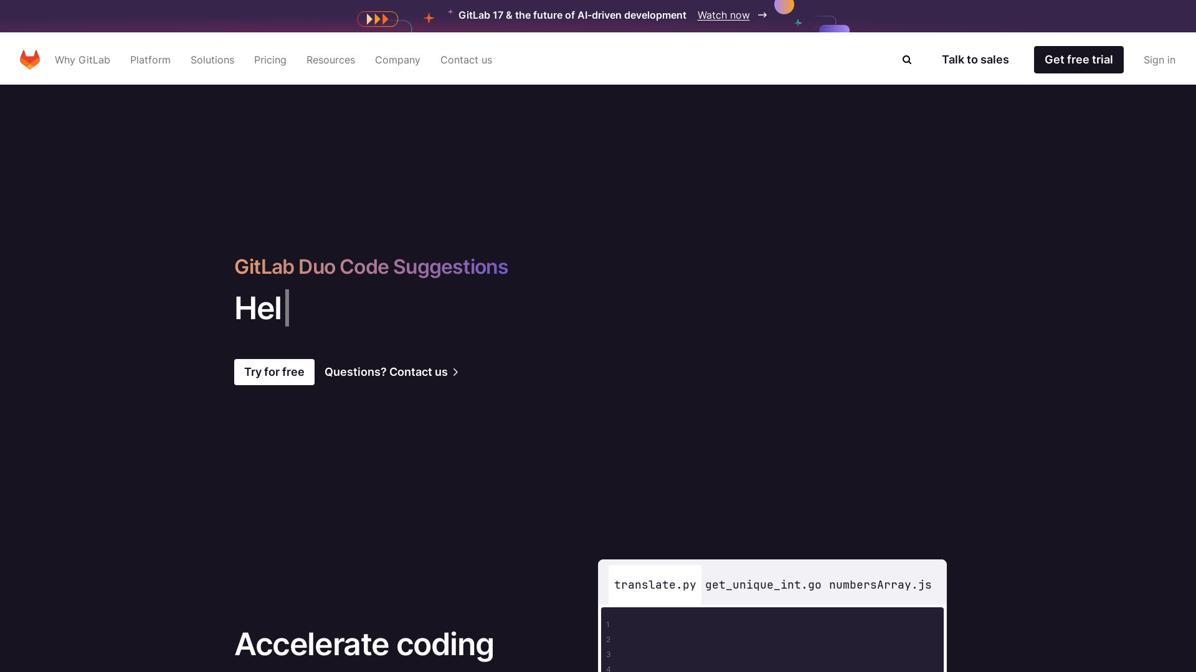
Task: Click the GitLab fox logo
Action: coord(30,60)
